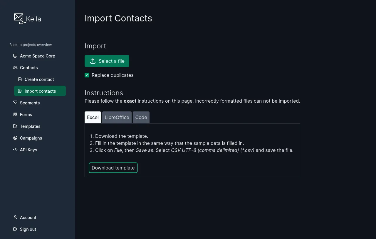Click the upload icon inside Select a file
376x239 pixels.
tap(93, 61)
